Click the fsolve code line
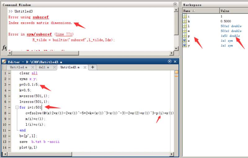The height and width of the screenshot is (158, 248). point(100,113)
